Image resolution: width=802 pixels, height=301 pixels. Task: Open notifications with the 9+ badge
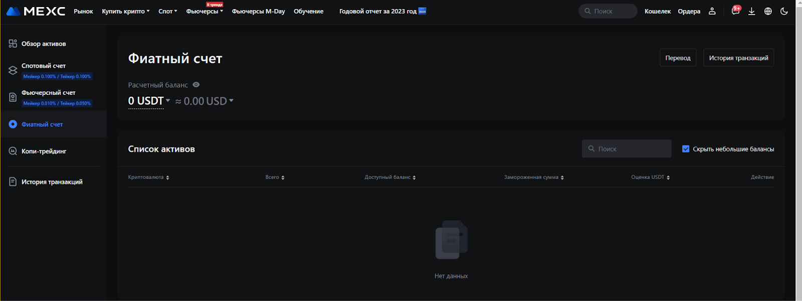click(735, 11)
